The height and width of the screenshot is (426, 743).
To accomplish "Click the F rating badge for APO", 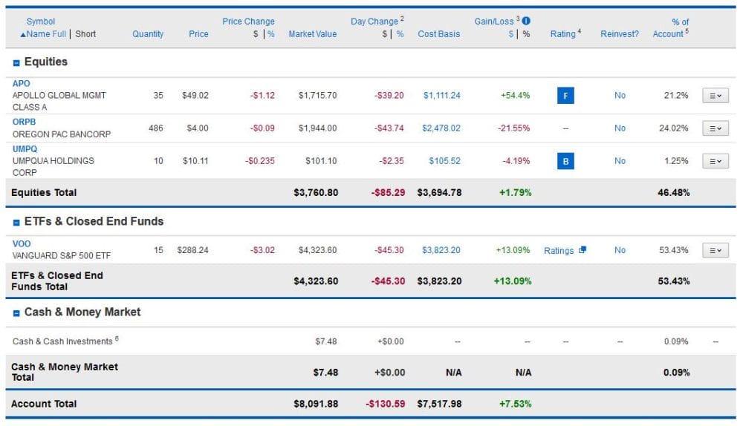I will 565,96.
